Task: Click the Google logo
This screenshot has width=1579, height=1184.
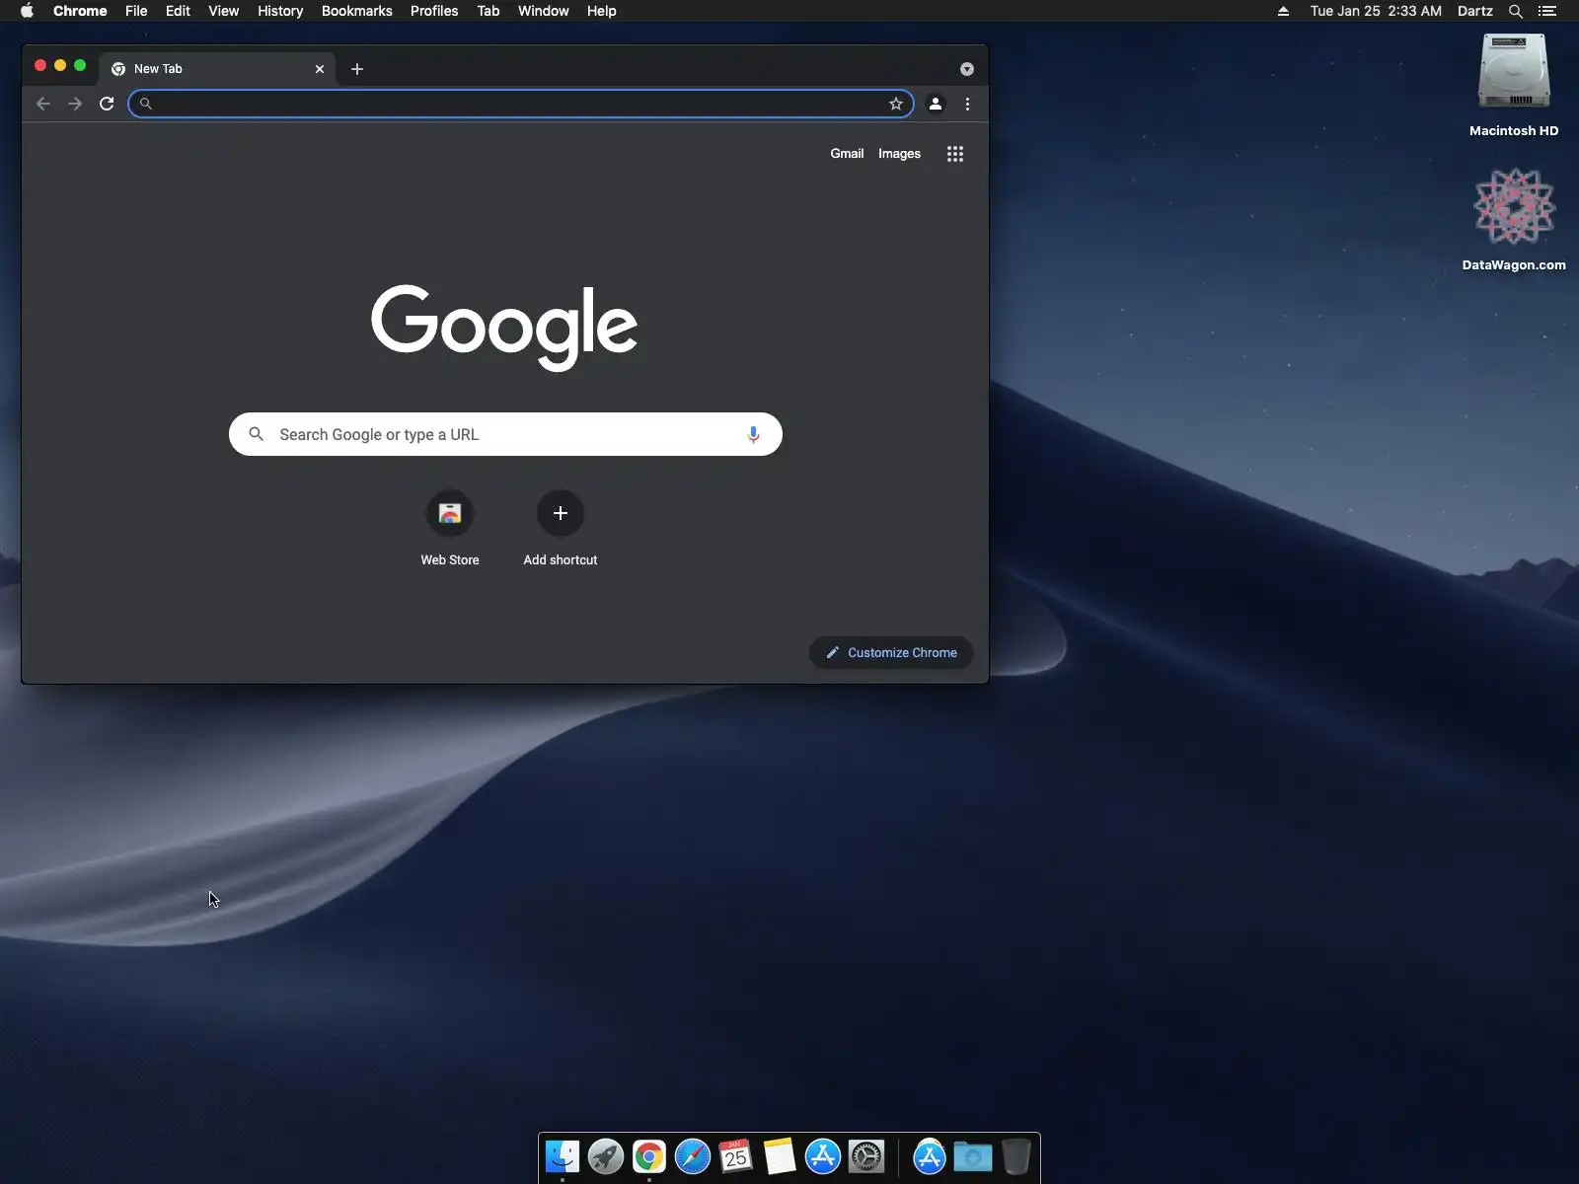Action: (504, 327)
